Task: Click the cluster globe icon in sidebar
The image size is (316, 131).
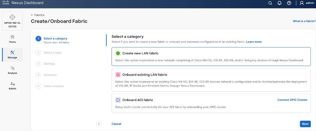Action: coord(12,17)
